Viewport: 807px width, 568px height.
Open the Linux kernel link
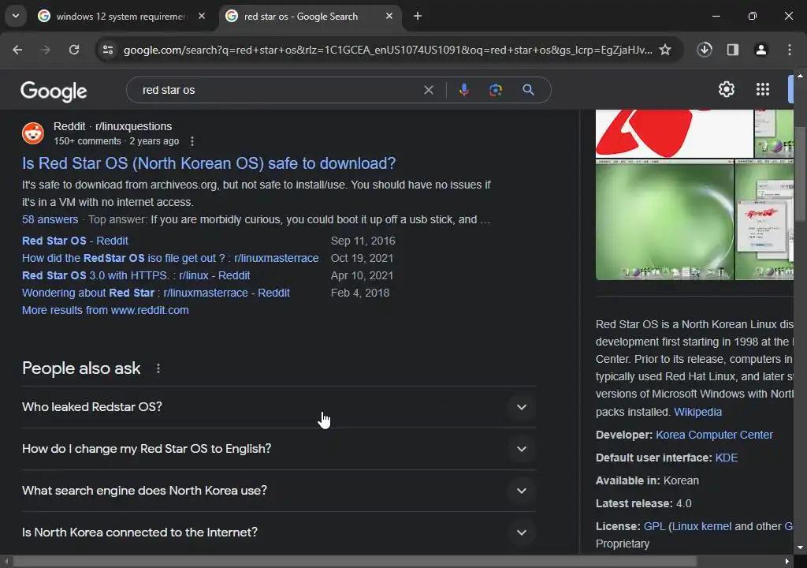click(701, 527)
